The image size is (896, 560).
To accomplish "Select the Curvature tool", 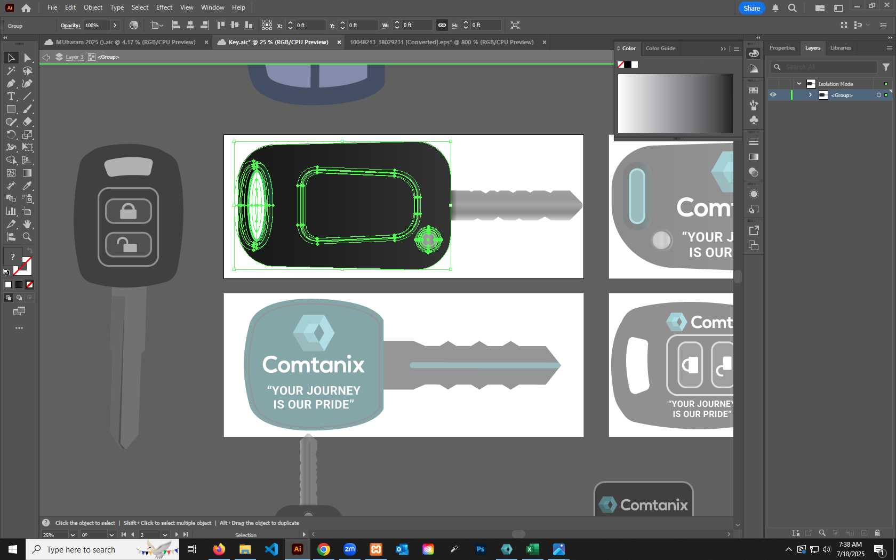I will [x=28, y=83].
